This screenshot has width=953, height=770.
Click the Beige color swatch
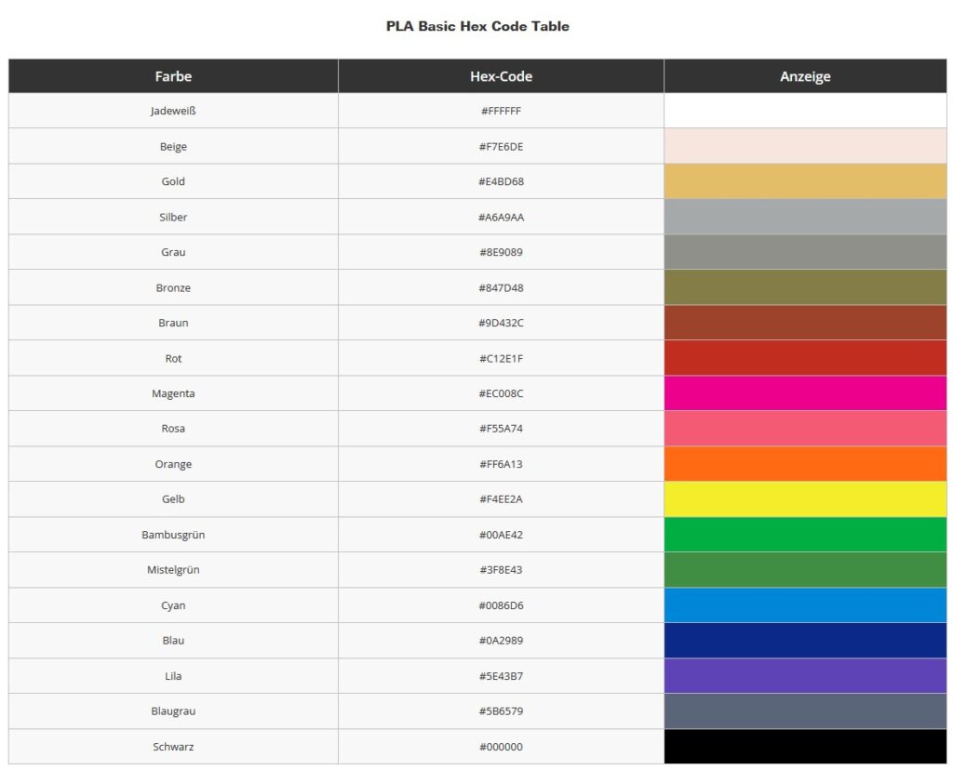(x=805, y=146)
